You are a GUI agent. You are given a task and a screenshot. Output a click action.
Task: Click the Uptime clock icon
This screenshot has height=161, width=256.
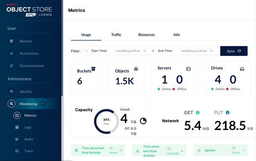(x=199, y=150)
